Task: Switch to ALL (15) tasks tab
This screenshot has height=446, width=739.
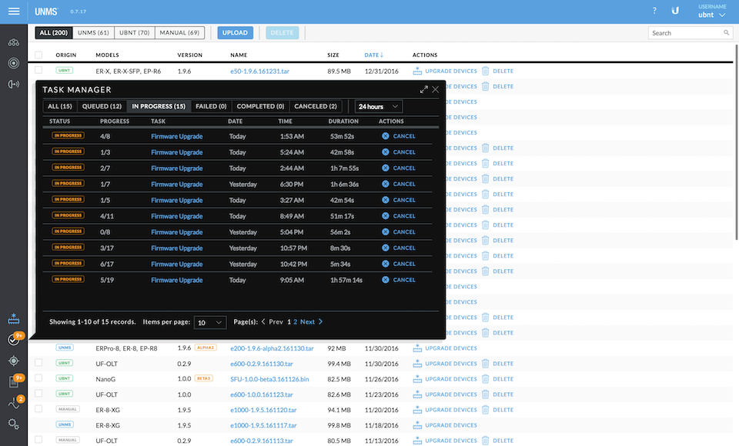Action: pos(60,106)
